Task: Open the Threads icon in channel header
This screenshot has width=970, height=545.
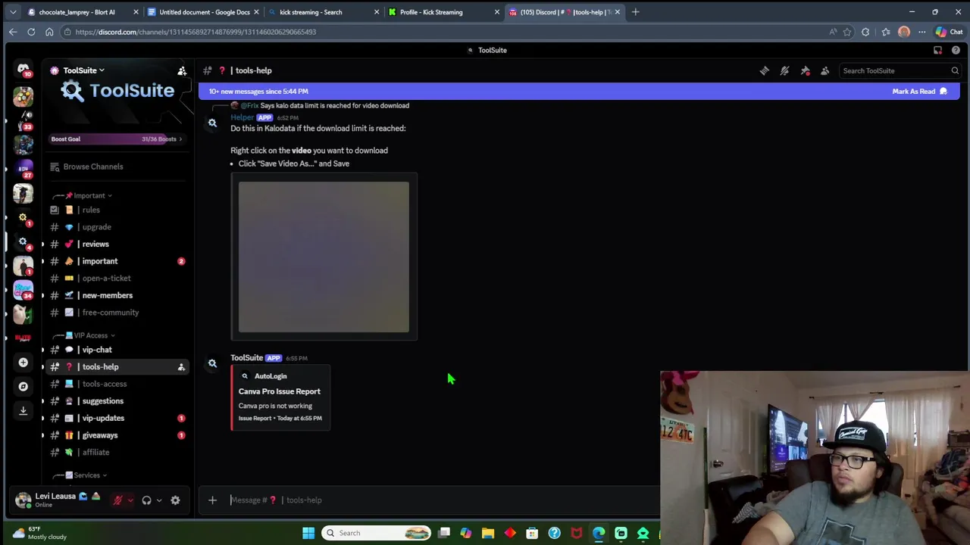Action: point(764,70)
